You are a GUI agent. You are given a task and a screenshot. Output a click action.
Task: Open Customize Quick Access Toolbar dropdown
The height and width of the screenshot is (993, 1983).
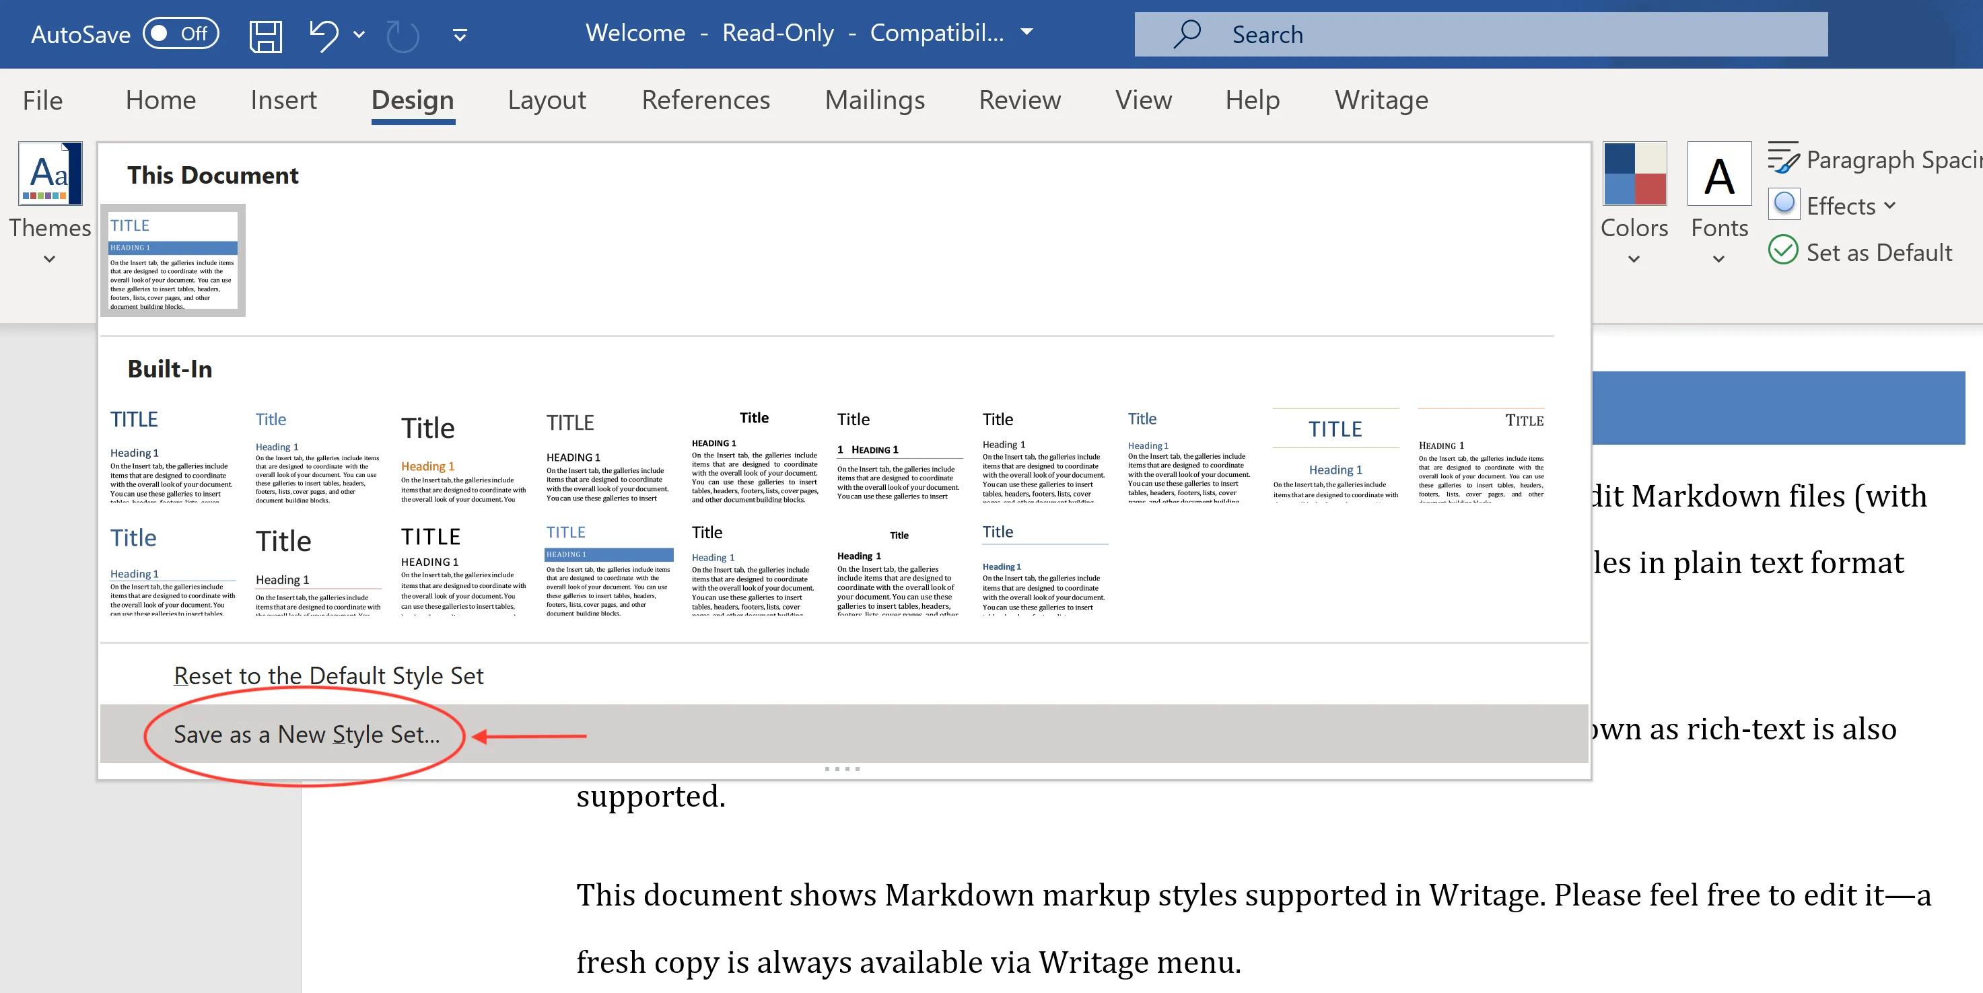(460, 36)
